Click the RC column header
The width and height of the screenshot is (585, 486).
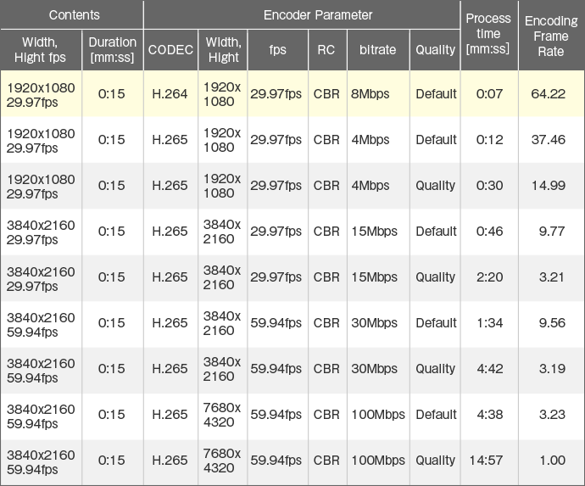(x=327, y=50)
